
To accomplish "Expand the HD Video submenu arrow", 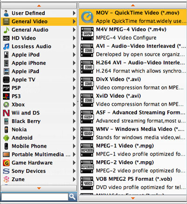I will tap(74, 38).
